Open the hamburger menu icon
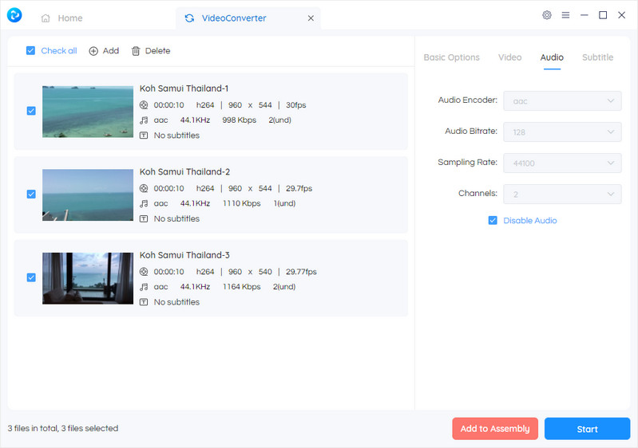The height and width of the screenshot is (448, 638). click(x=565, y=15)
